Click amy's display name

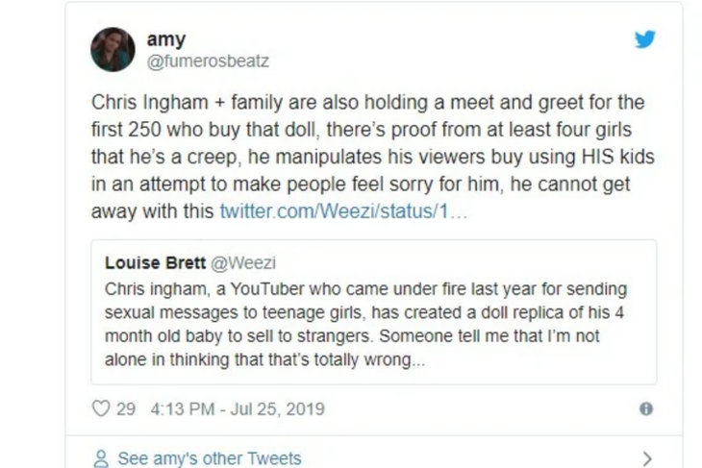pyautogui.click(x=165, y=39)
